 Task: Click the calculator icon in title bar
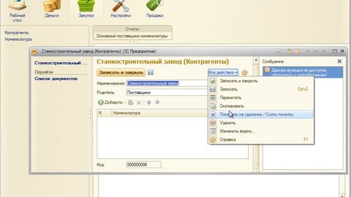[x=289, y=51]
